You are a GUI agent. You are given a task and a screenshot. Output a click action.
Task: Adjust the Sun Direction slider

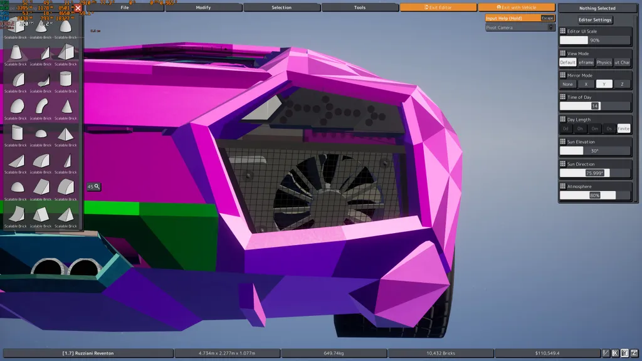(x=595, y=173)
